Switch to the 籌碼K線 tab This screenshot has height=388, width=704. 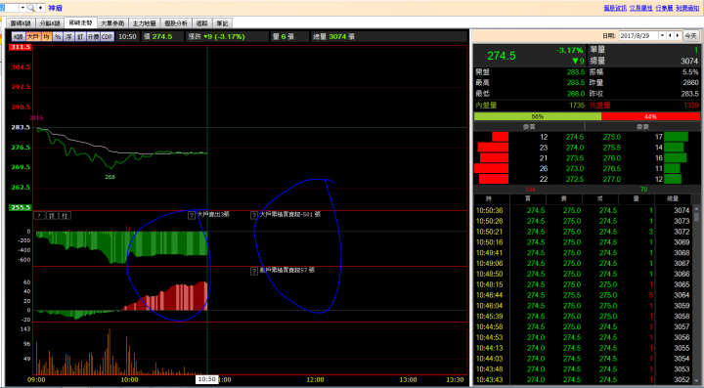point(22,23)
